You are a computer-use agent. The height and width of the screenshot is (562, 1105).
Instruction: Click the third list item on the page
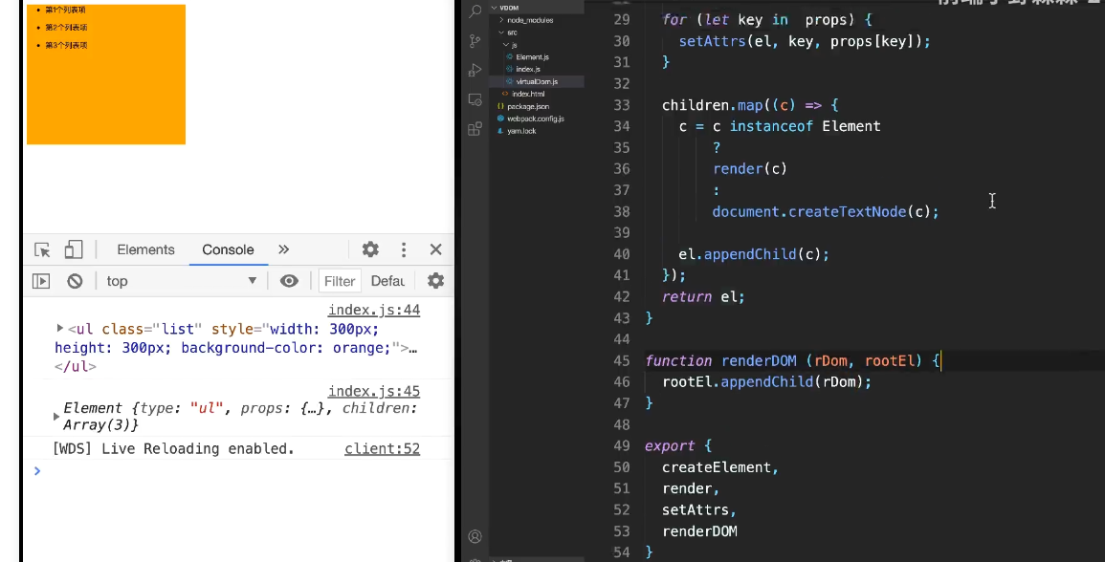pos(66,45)
